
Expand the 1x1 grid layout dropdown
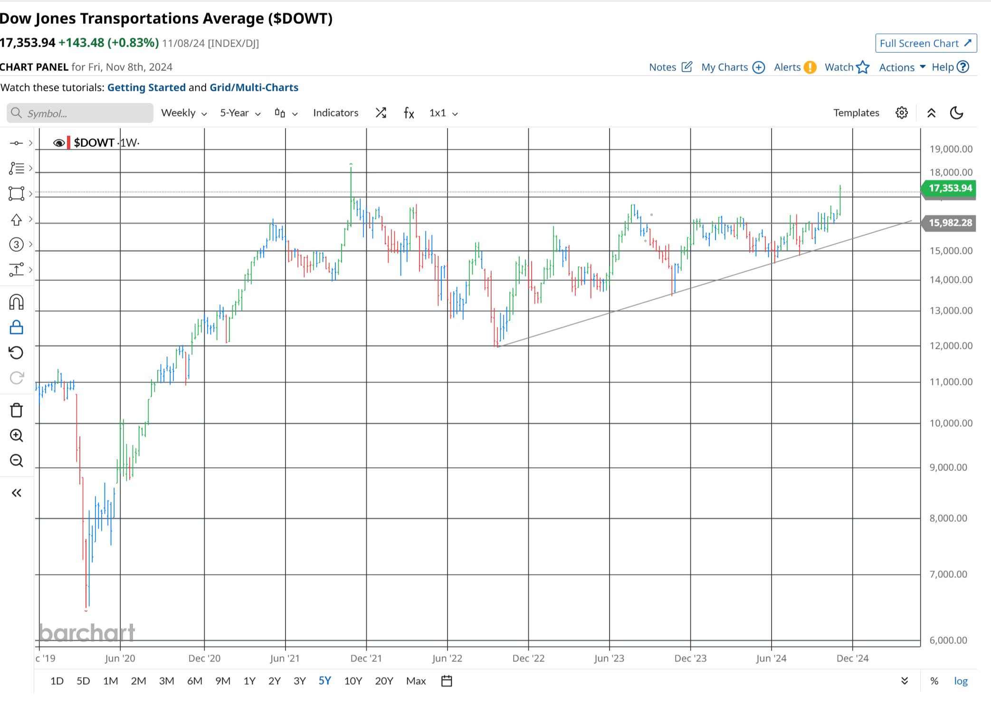coord(443,113)
